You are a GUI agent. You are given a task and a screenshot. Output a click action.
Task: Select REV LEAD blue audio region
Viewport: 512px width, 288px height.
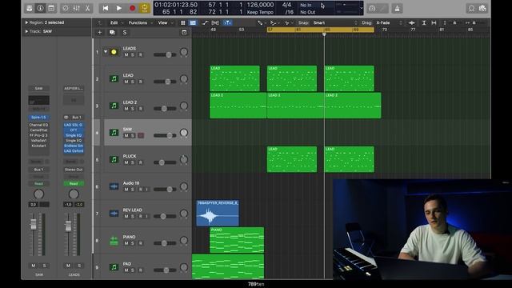218,213
